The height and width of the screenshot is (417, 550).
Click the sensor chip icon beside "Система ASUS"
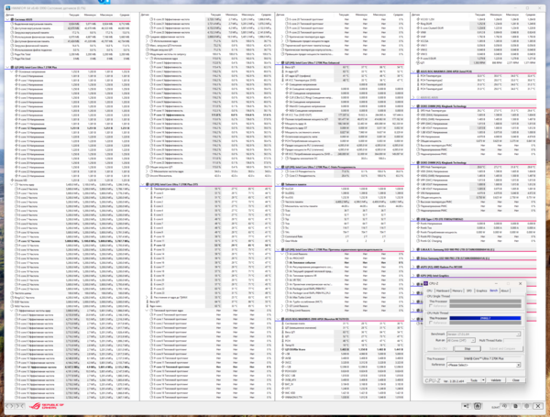(x=12, y=19)
